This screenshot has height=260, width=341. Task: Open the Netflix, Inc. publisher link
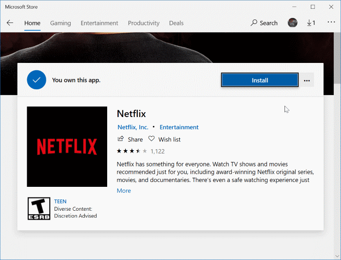tap(133, 127)
